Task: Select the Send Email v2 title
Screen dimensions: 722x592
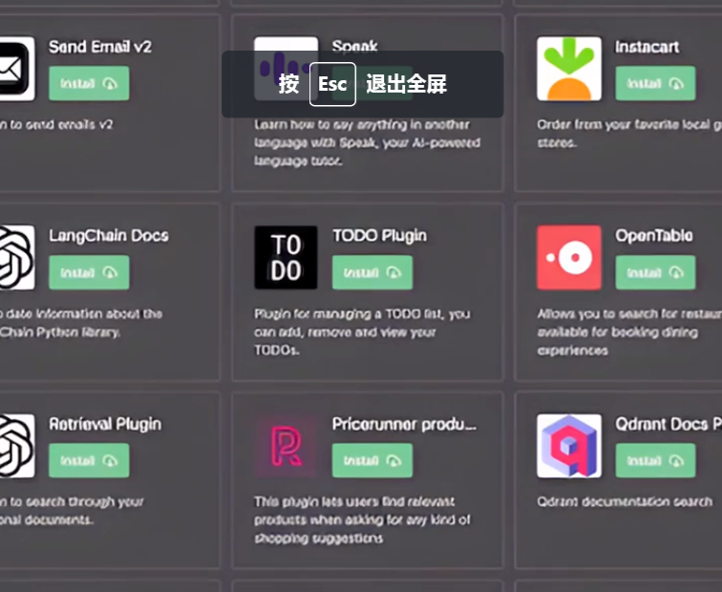Action: pyautogui.click(x=100, y=47)
